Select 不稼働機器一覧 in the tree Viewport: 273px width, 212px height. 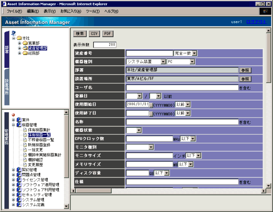click(x=41, y=140)
